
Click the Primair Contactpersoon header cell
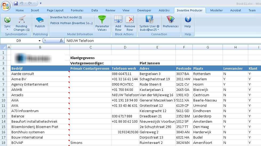pyautogui.click(x=90, y=68)
